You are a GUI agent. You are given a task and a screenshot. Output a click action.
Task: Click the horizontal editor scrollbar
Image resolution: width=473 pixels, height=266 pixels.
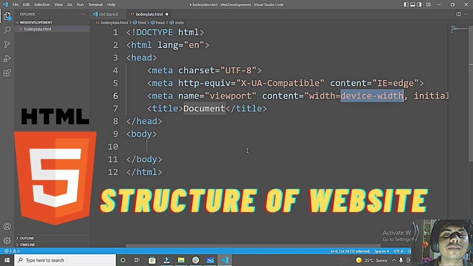coord(253,246)
